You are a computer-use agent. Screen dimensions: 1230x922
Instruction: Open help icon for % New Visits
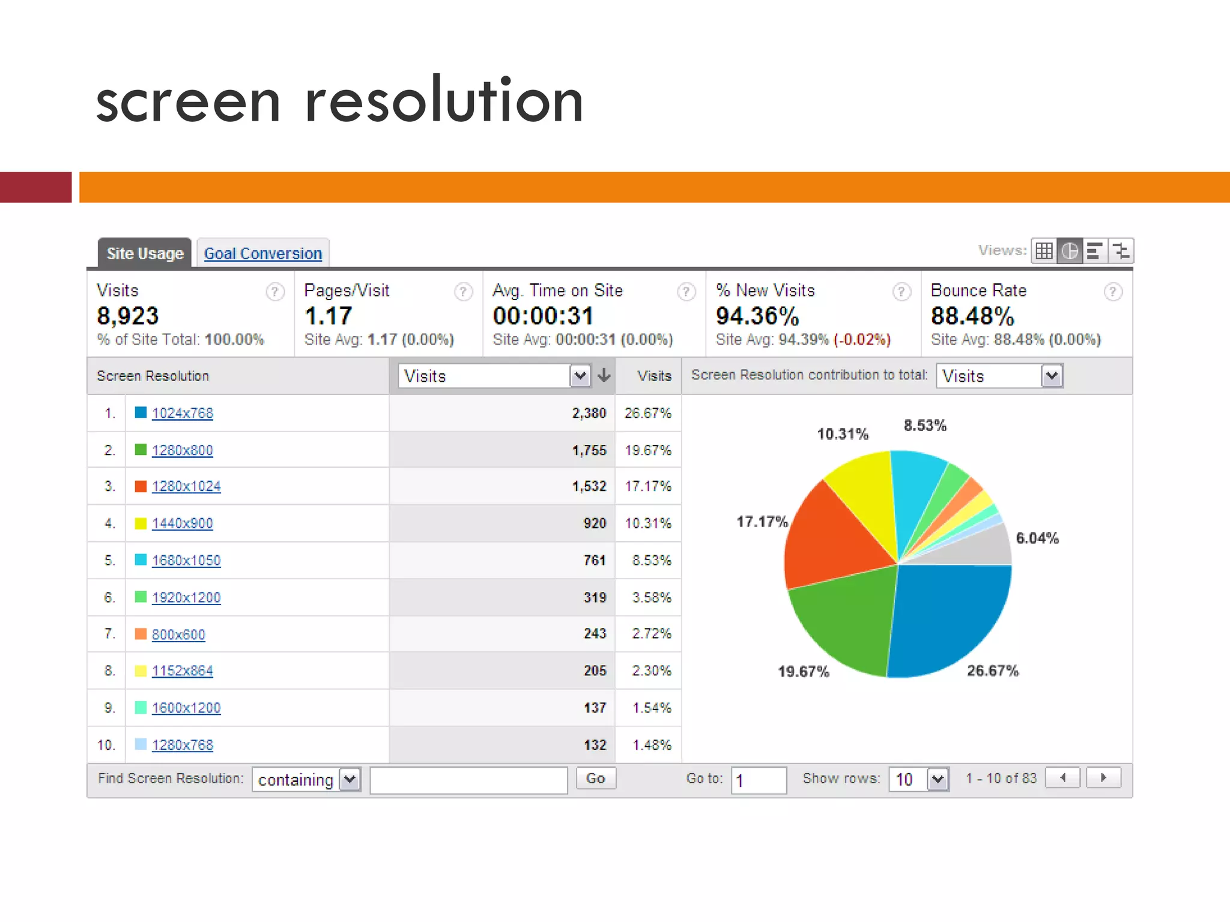901,292
